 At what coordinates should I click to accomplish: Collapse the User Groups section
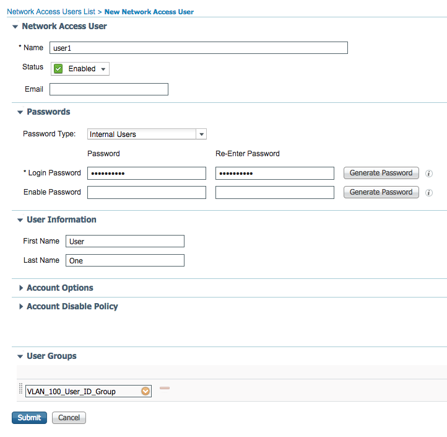[20, 356]
